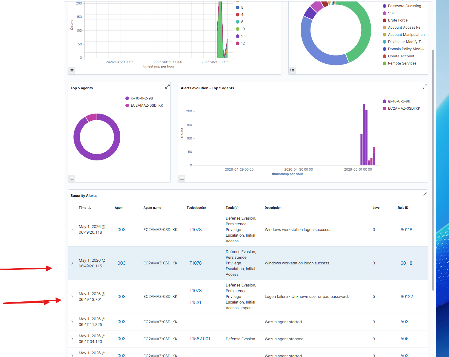The height and width of the screenshot is (357, 449).
Task: Toggle ip-10-0-2-98 in Alerts evolution legend
Action: (x=396, y=101)
